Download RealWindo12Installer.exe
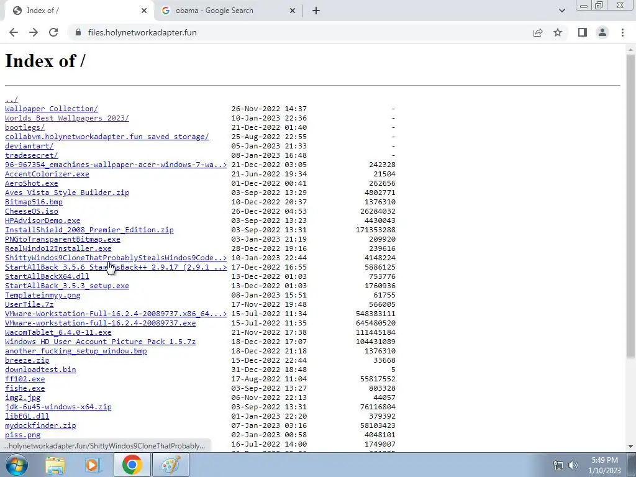This screenshot has height=477, width=636. 58,248
